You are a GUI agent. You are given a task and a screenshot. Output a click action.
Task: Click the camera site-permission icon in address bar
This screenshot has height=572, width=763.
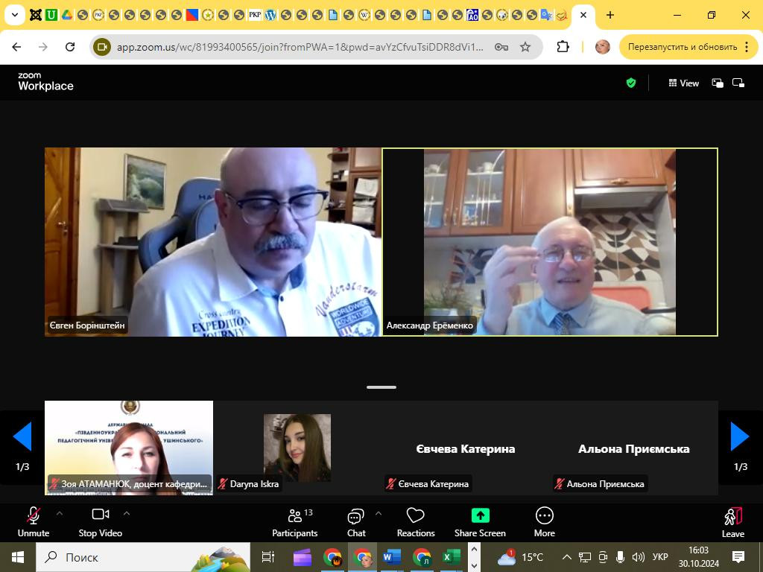click(102, 47)
